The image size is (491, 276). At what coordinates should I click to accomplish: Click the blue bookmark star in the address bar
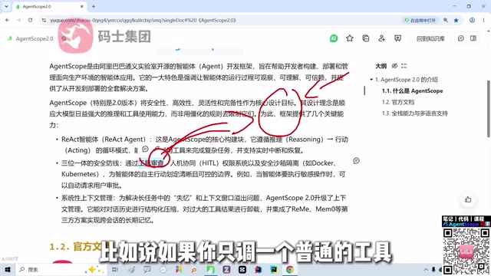click(x=456, y=20)
